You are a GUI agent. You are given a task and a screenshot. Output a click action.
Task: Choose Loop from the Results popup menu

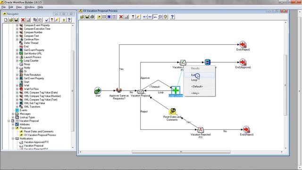coord(200,80)
